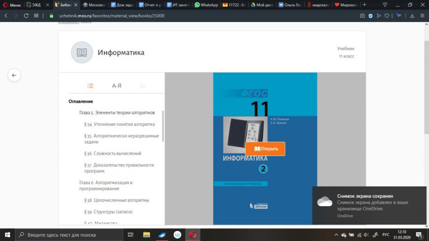Open the volume control tray icon
The width and height of the screenshot is (429, 241).
(366, 235)
